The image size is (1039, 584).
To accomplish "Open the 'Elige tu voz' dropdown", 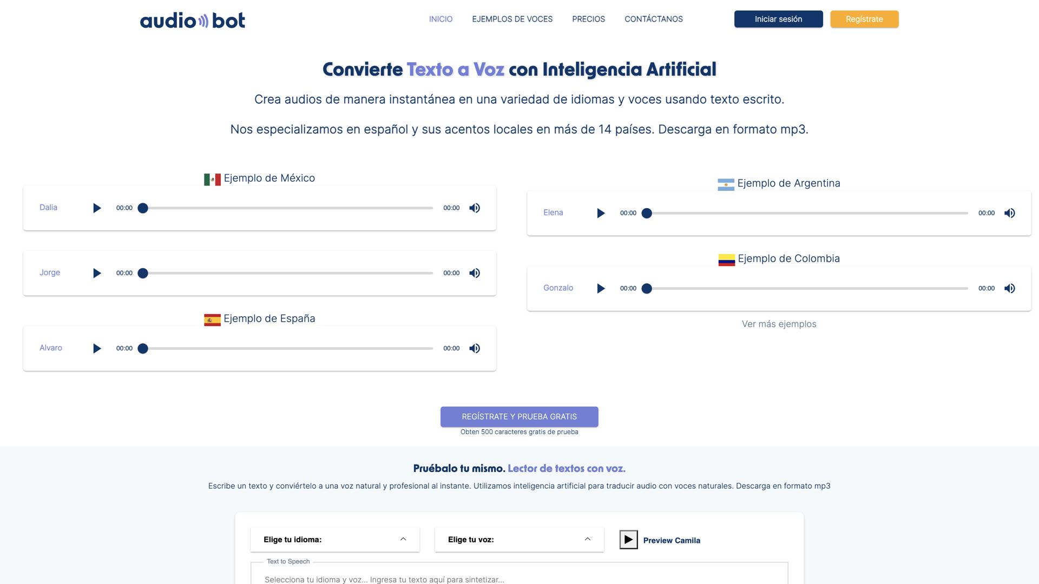I will click(x=518, y=539).
